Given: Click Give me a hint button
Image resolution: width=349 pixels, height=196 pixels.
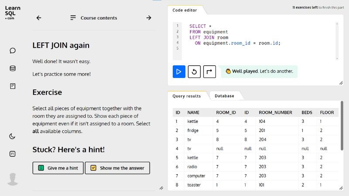Looking at the screenshot, I should point(58,168).
